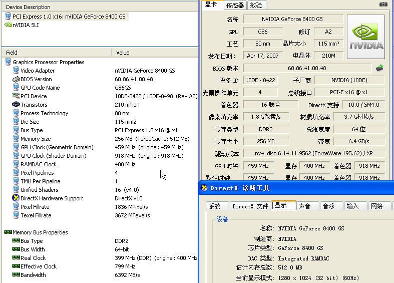Screen dimensions: 394x283
Task: Select the Memory Size 256 MB TurboCache value
Action: point(152,139)
